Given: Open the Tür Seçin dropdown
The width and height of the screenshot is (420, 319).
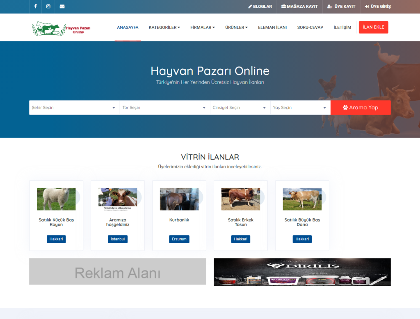Looking at the screenshot, I should (164, 107).
